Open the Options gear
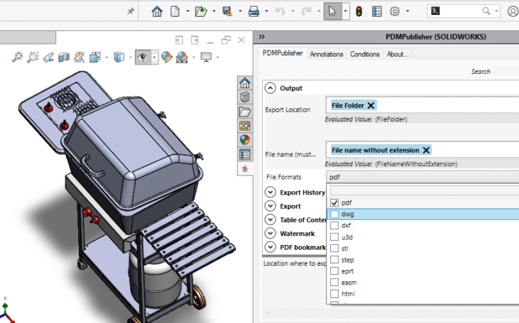Image resolution: width=519 pixels, height=323 pixels. click(x=394, y=11)
